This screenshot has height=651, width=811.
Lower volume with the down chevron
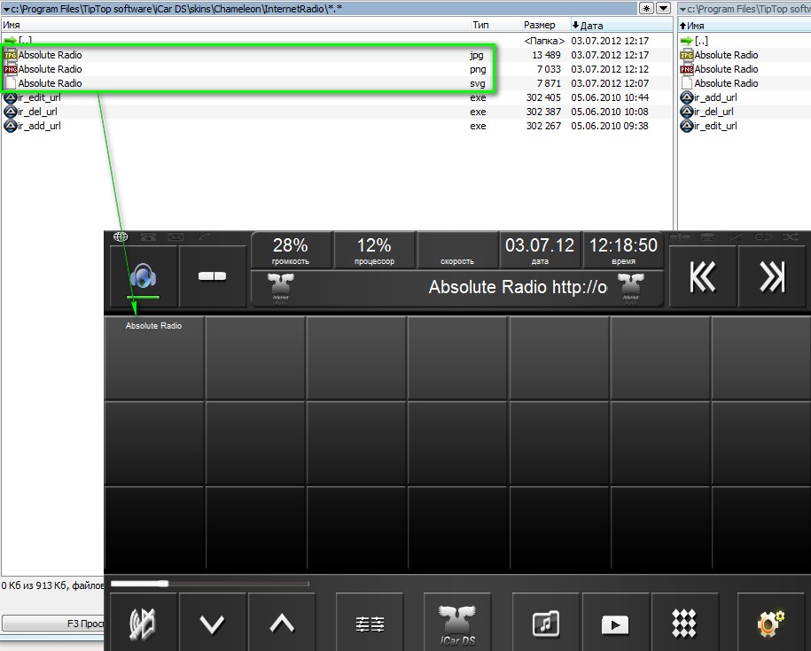coord(212,624)
